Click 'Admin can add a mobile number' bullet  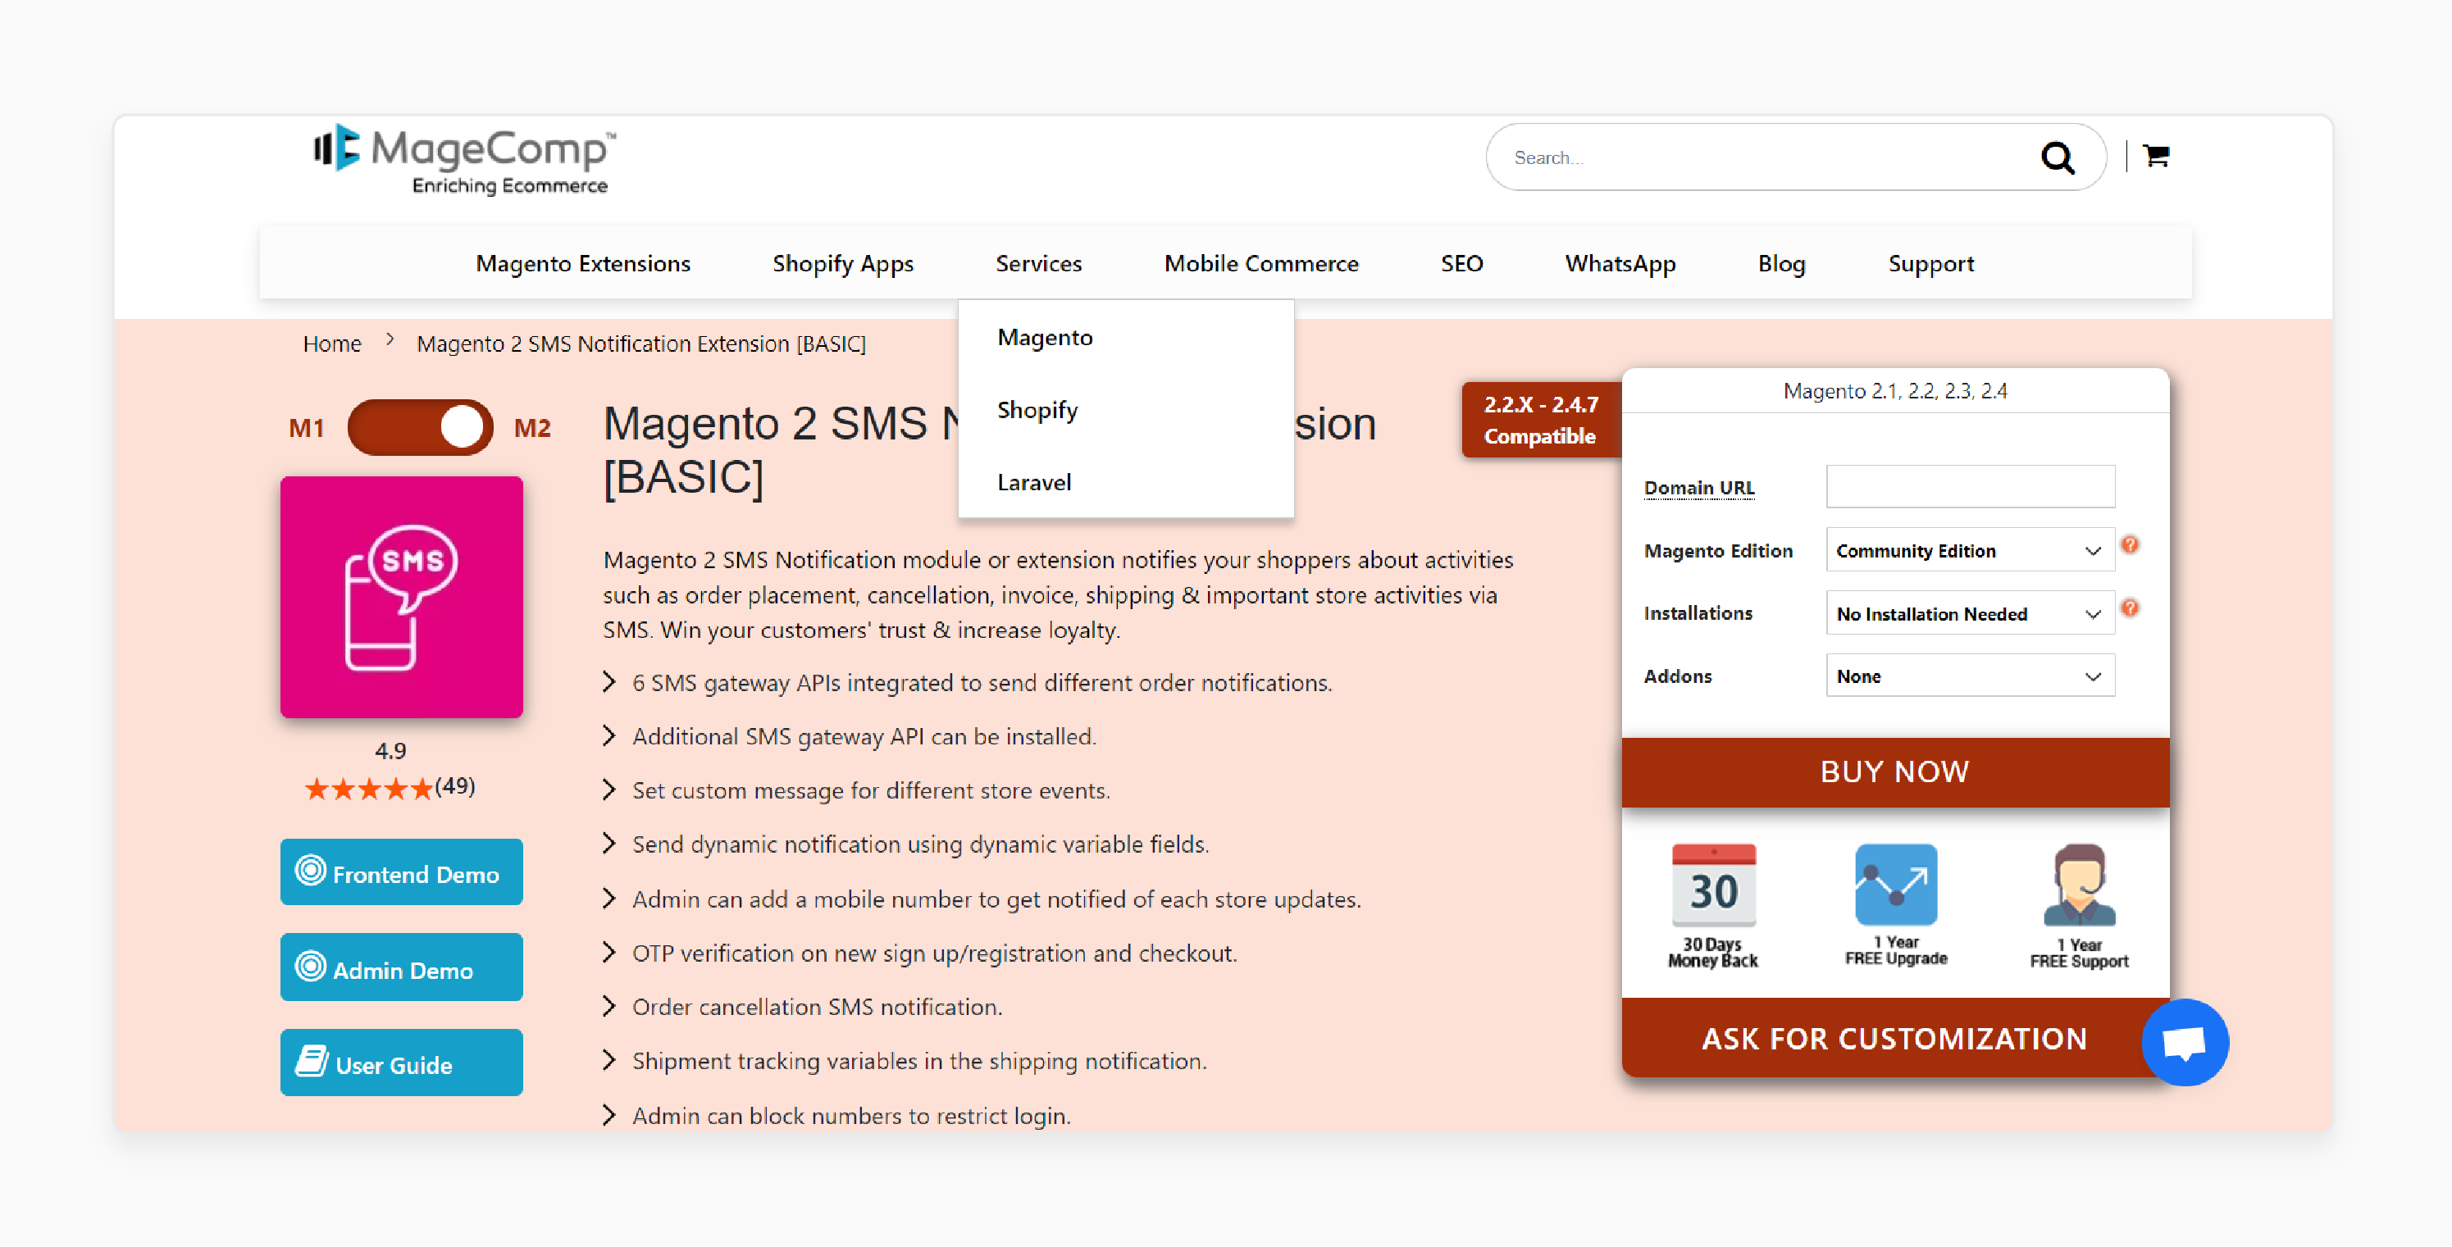coord(996,899)
